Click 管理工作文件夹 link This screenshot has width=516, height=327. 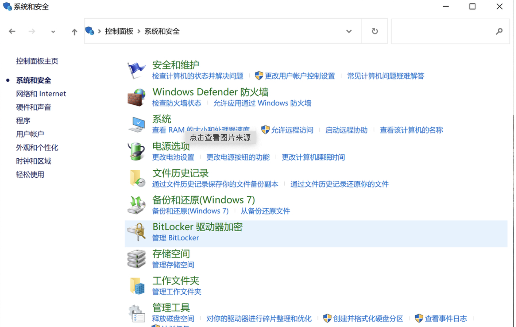pyautogui.click(x=177, y=292)
